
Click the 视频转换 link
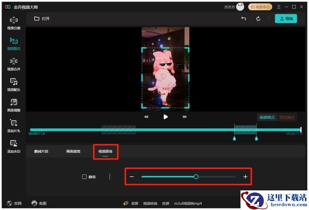point(150,203)
